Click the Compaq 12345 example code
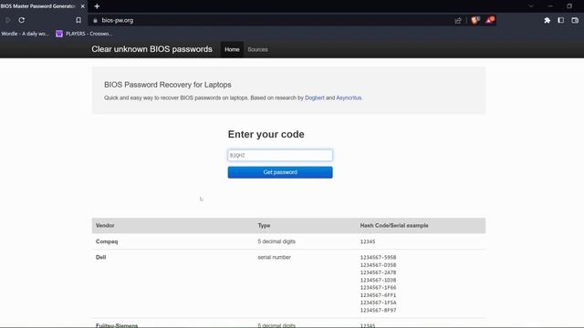 [368, 241]
